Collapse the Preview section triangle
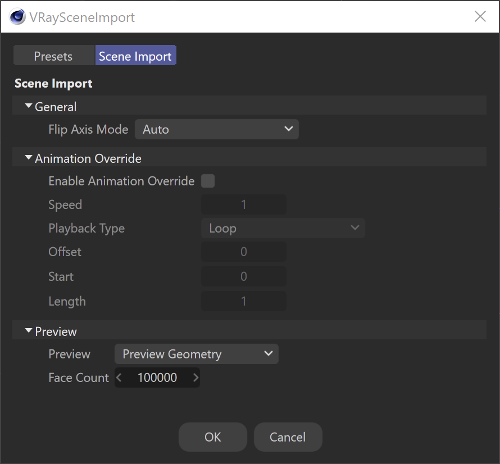Viewport: 500px width, 464px height. coord(29,331)
